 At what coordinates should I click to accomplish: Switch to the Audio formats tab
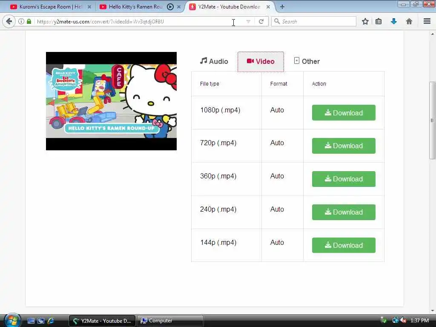214,61
